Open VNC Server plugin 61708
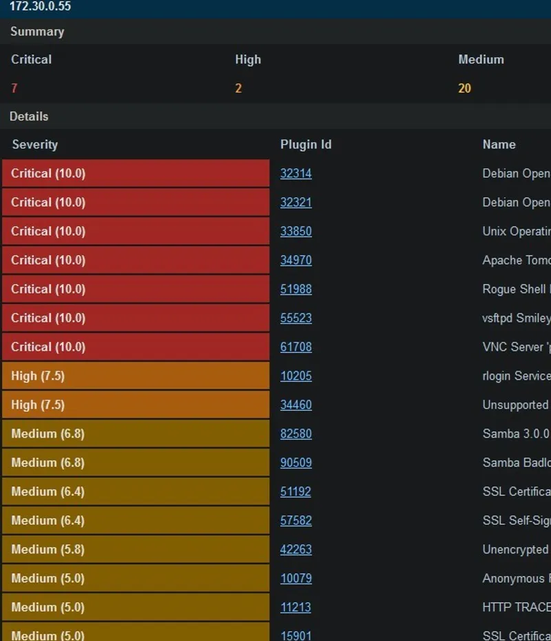This screenshot has height=641, width=551. pos(295,347)
